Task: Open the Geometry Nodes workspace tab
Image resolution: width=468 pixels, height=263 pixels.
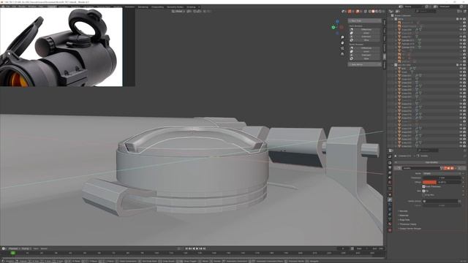Action: [x=175, y=7]
